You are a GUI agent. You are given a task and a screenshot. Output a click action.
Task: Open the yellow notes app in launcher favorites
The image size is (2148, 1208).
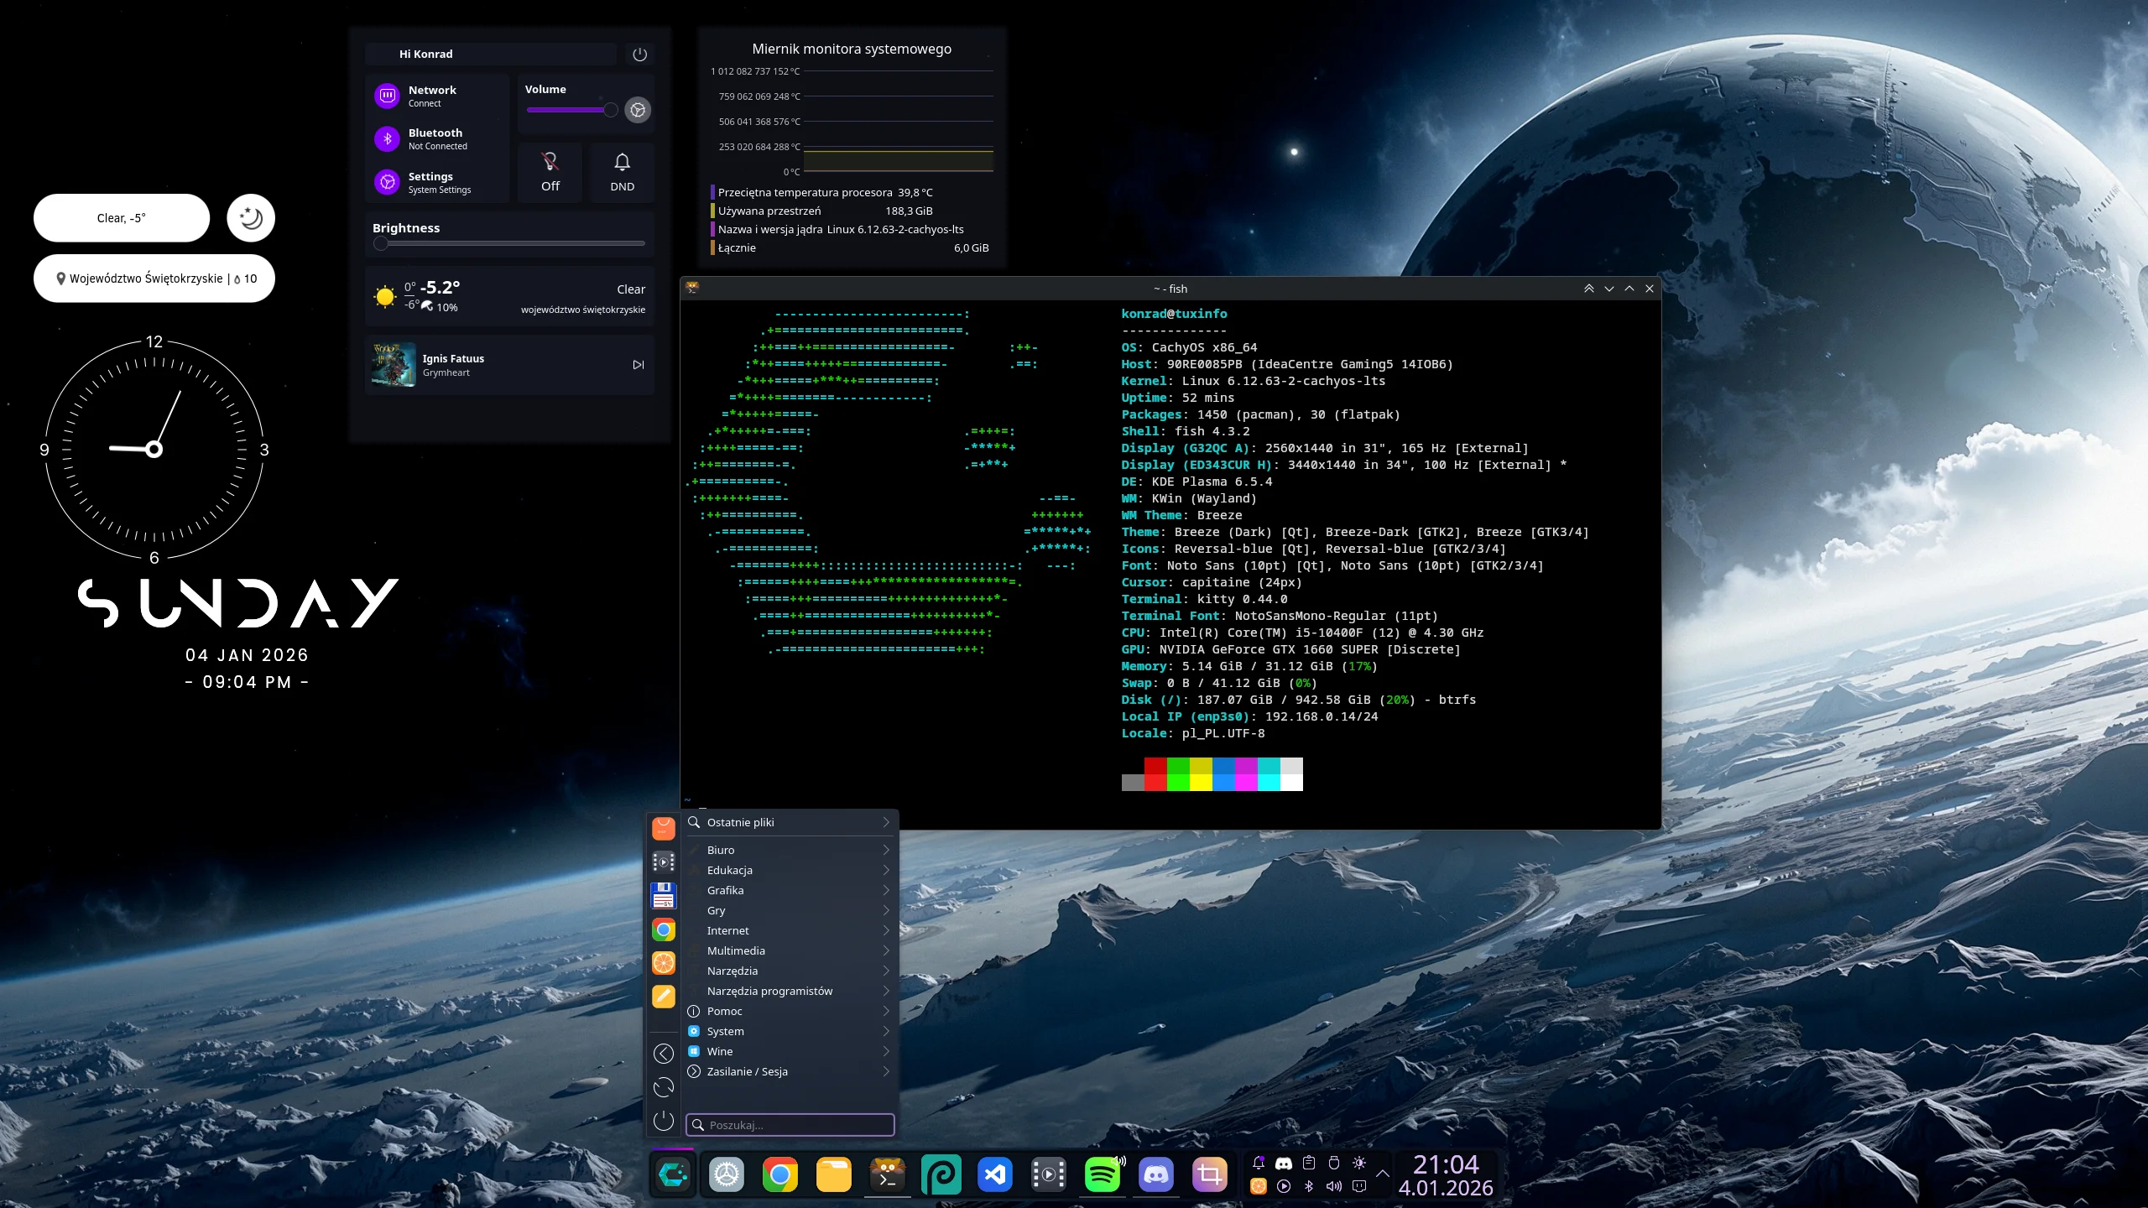pos(664,997)
